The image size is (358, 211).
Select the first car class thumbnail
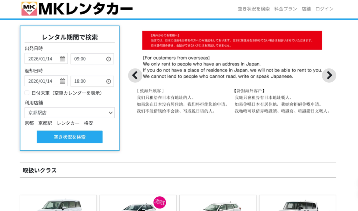[x=58, y=204]
